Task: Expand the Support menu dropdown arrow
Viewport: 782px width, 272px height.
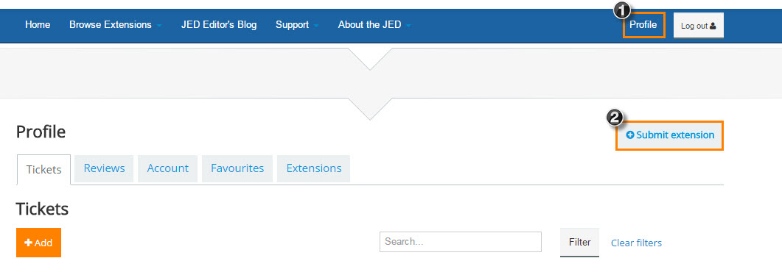Action: (x=315, y=25)
